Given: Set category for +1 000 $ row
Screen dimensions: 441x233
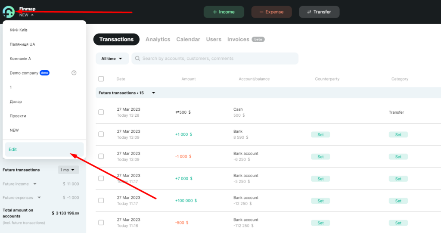Looking at the screenshot, I should (398, 134).
